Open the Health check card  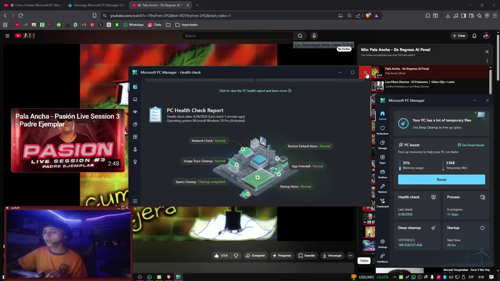click(x=417, y=205)
